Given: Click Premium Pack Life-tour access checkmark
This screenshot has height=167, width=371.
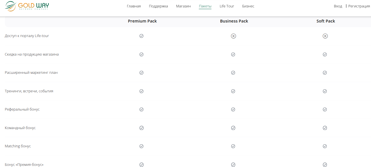Looking at the screenshot, I should pyautogui.click(x=141, y=36).
